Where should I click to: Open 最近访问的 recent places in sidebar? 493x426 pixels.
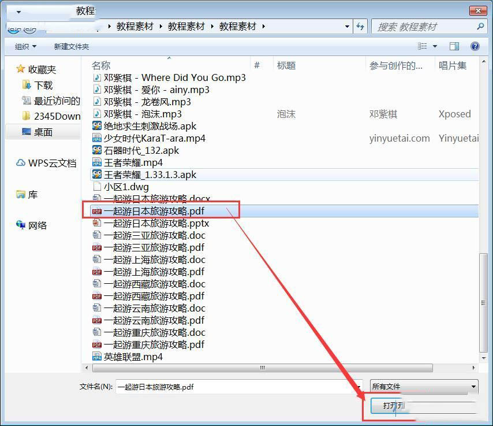[51, 101]
